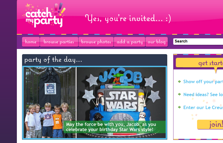Viewport: 223px width, 143px height.
Task: Click the green May the force caption
Action: [x=115, y=127]
